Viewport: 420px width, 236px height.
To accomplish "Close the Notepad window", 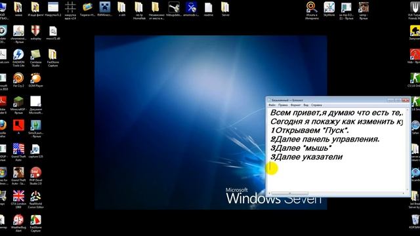I will pyautogui.click(x=406, y=100).
